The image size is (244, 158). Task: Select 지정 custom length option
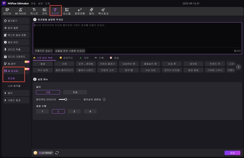pyautogui.click(x=75, y=92)
